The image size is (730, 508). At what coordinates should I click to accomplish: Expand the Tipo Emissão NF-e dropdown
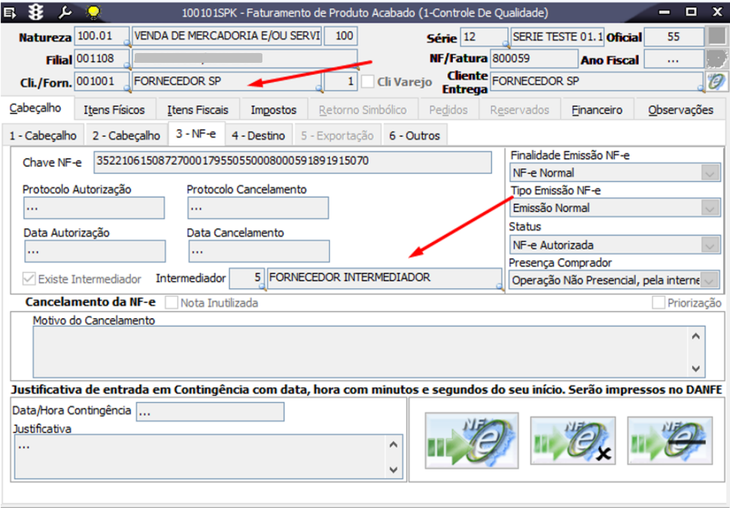[710, 208]
